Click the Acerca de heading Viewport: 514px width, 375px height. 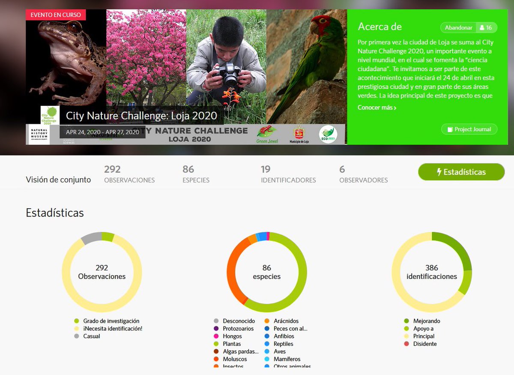click(x=380, y=27)
